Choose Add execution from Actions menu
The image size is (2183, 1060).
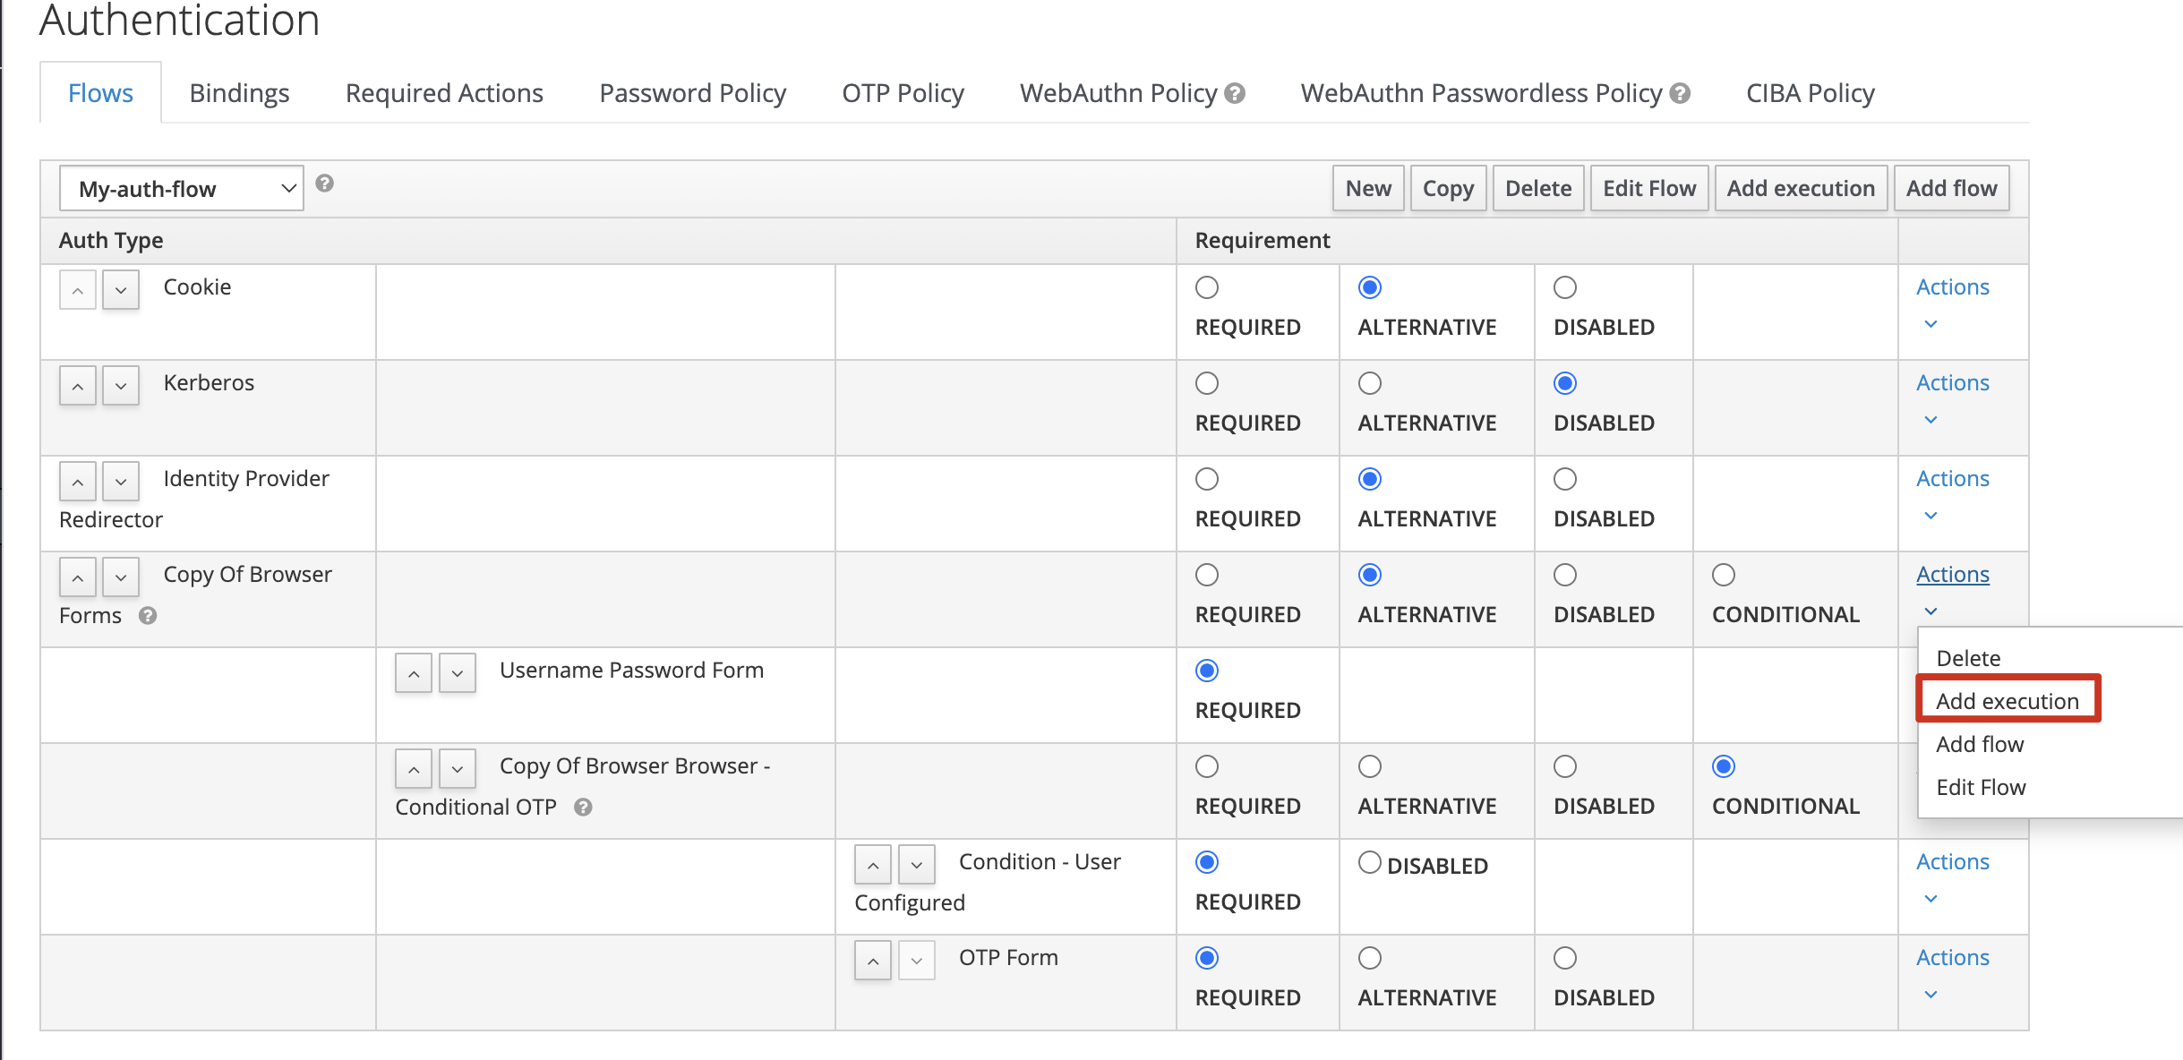2007,701
